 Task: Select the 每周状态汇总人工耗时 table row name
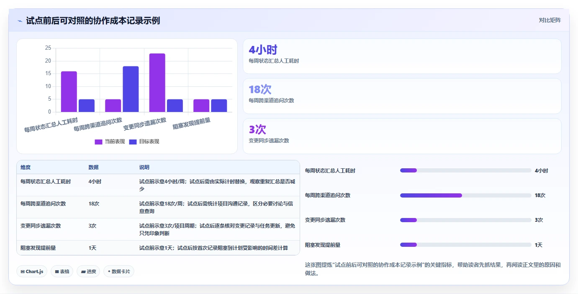pos(46,182)
